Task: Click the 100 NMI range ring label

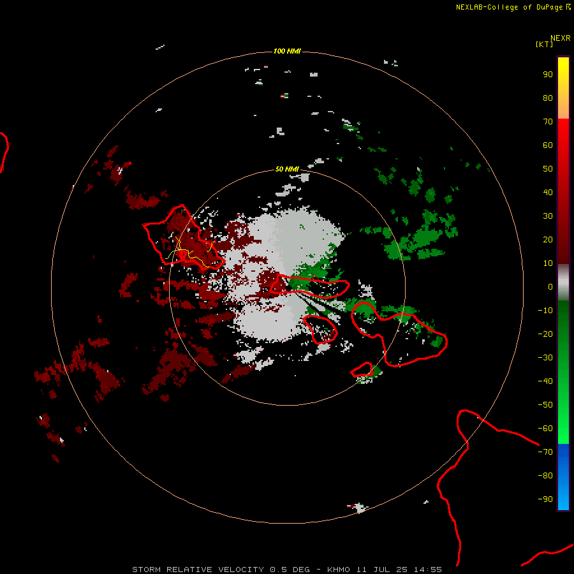Action: [x=287, y=51]
